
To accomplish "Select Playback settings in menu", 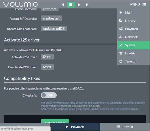I will pos(133,29).
